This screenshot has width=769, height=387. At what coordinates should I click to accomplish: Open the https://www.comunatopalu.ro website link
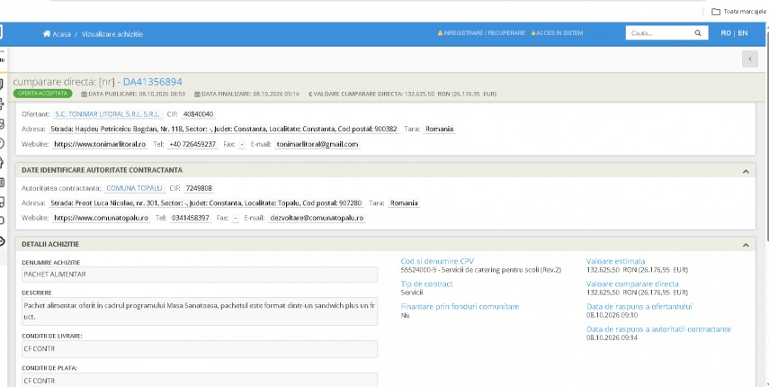tap(101, 218)
